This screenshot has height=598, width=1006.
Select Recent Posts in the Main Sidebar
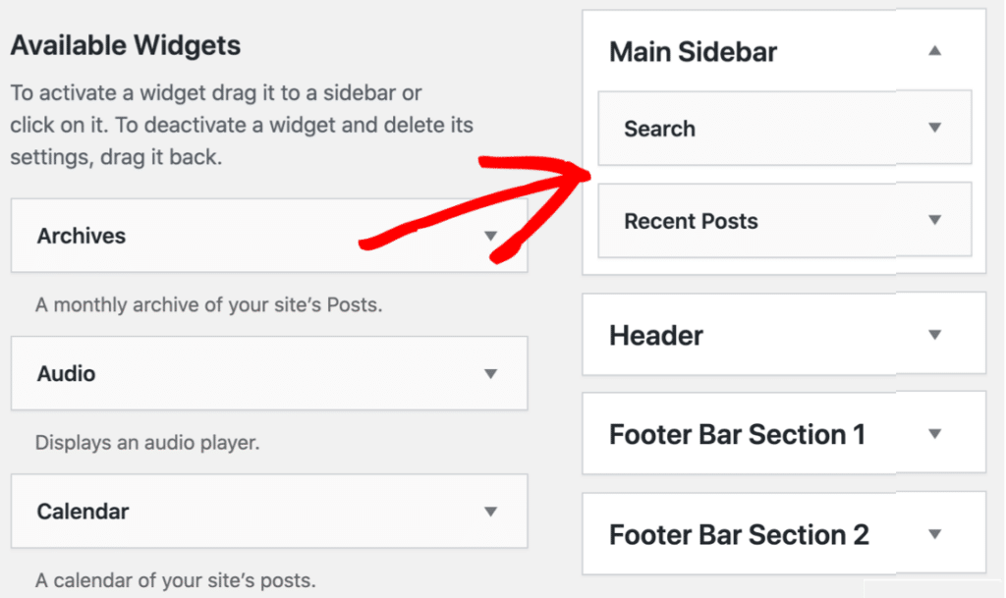[x=691, y=221]
